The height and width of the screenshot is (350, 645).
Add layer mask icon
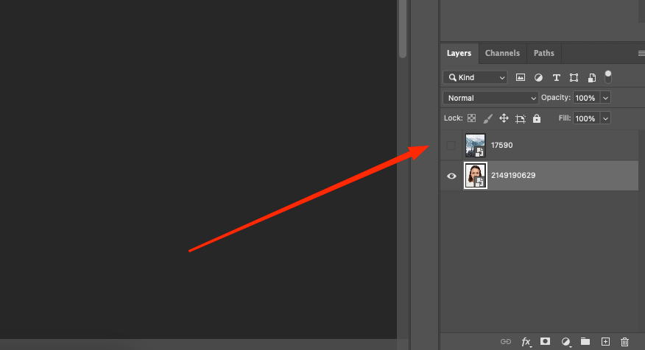pos(545,341)
